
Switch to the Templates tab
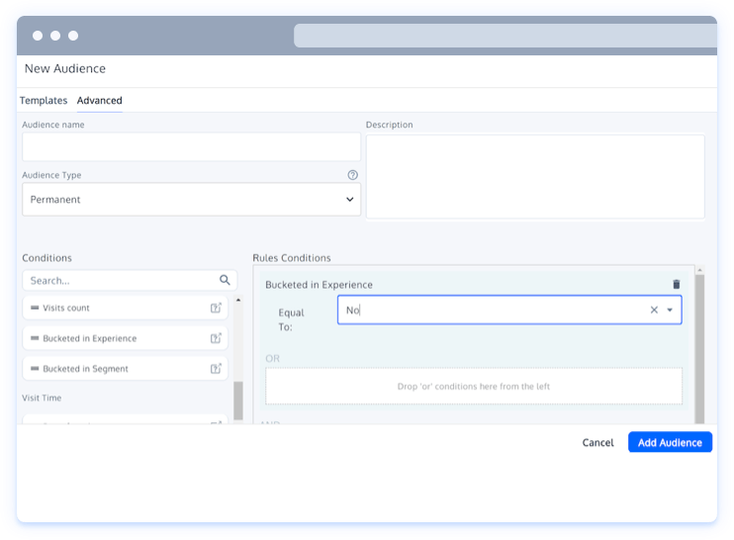(x=44, y=101)
